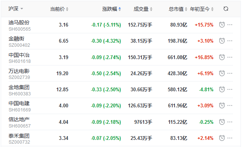
Task: Select year-to-date value +15.75%
Action: pos(204,25)
